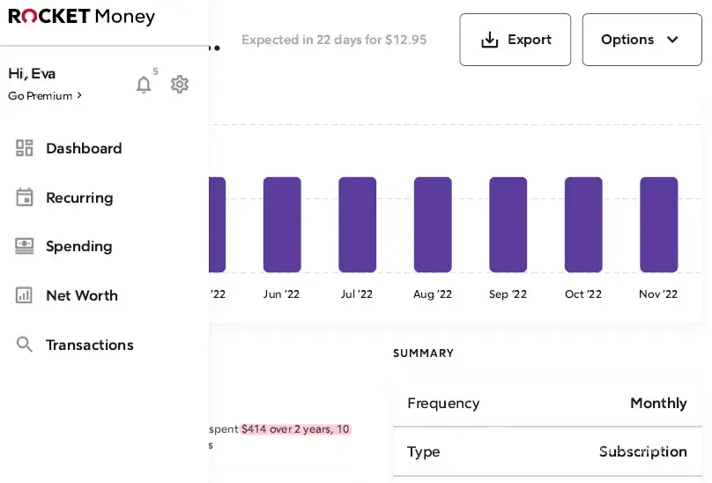Viewport: 712px width, 483px height.
Task: Click the Jun '22 purple bar
Action: [282, 225]
